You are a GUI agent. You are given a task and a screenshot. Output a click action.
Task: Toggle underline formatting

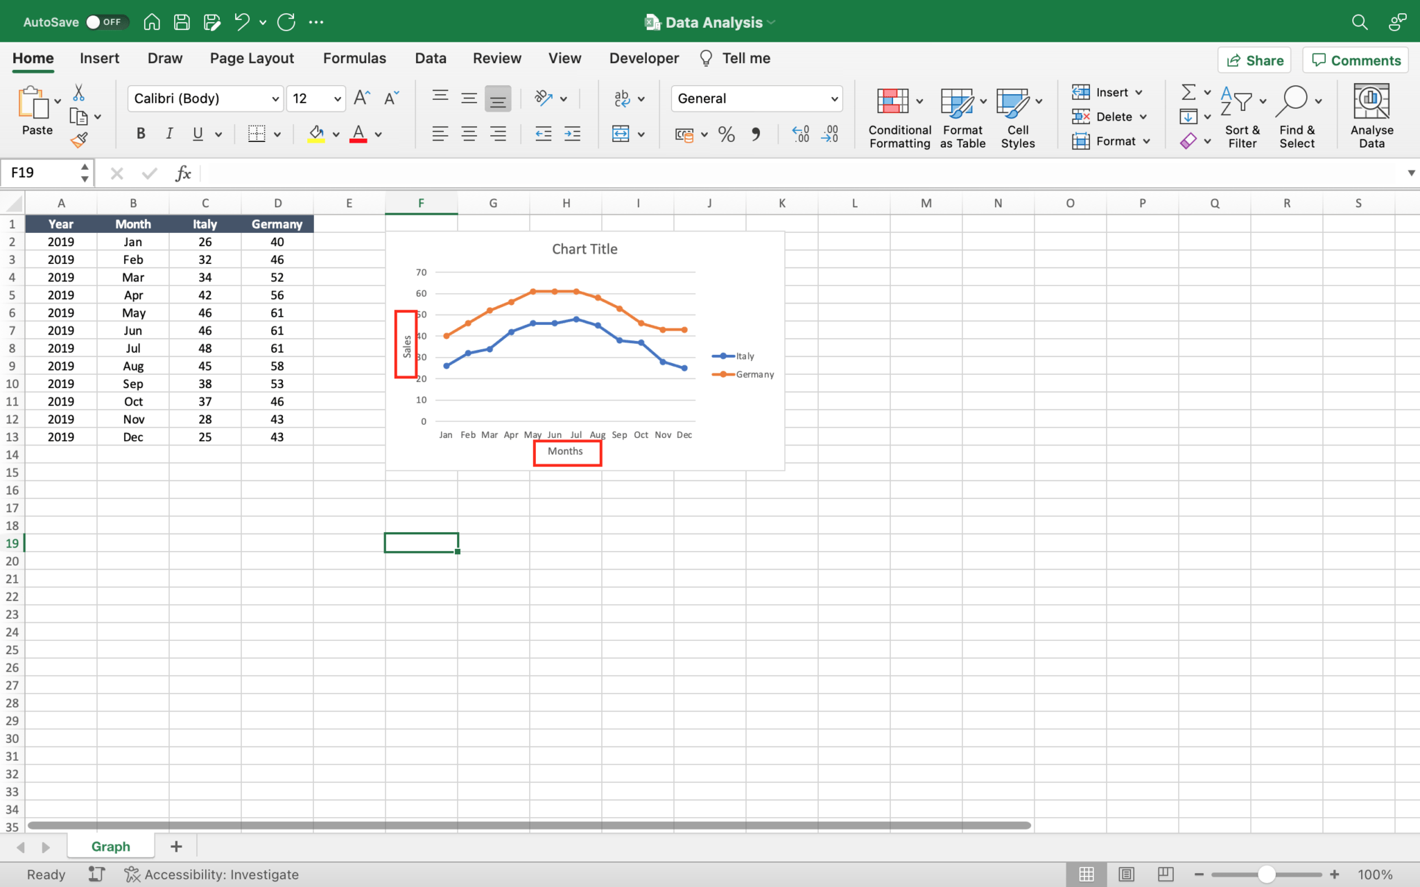[197, 134]
